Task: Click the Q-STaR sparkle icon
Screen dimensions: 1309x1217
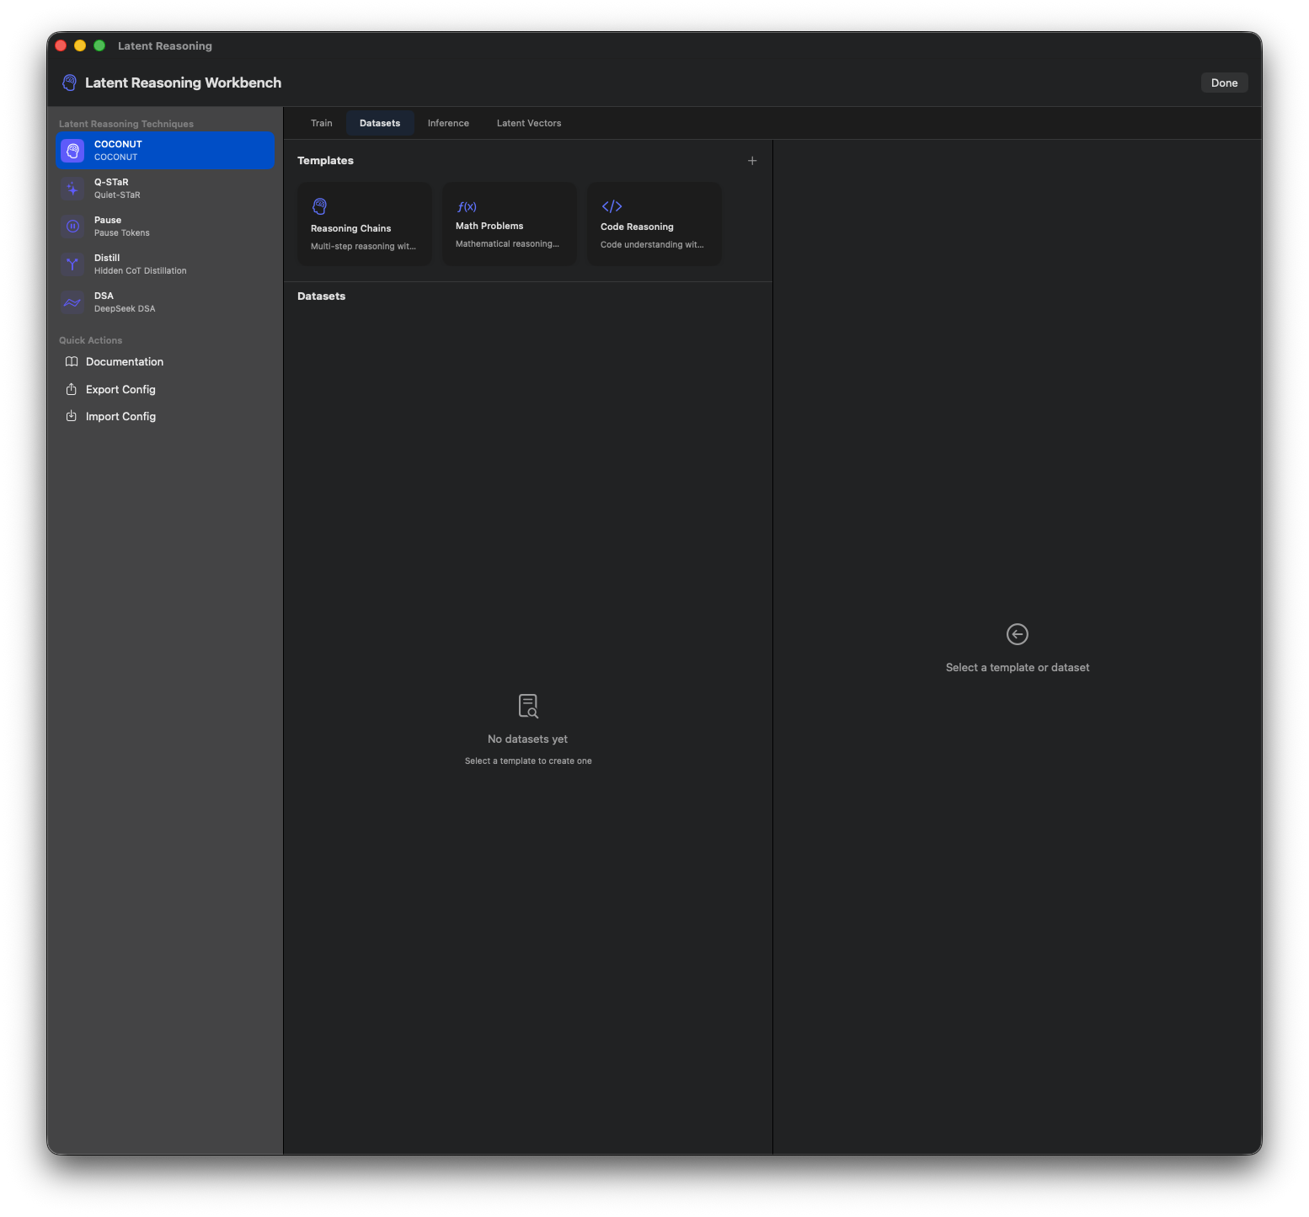Action: tap(72, 189)
